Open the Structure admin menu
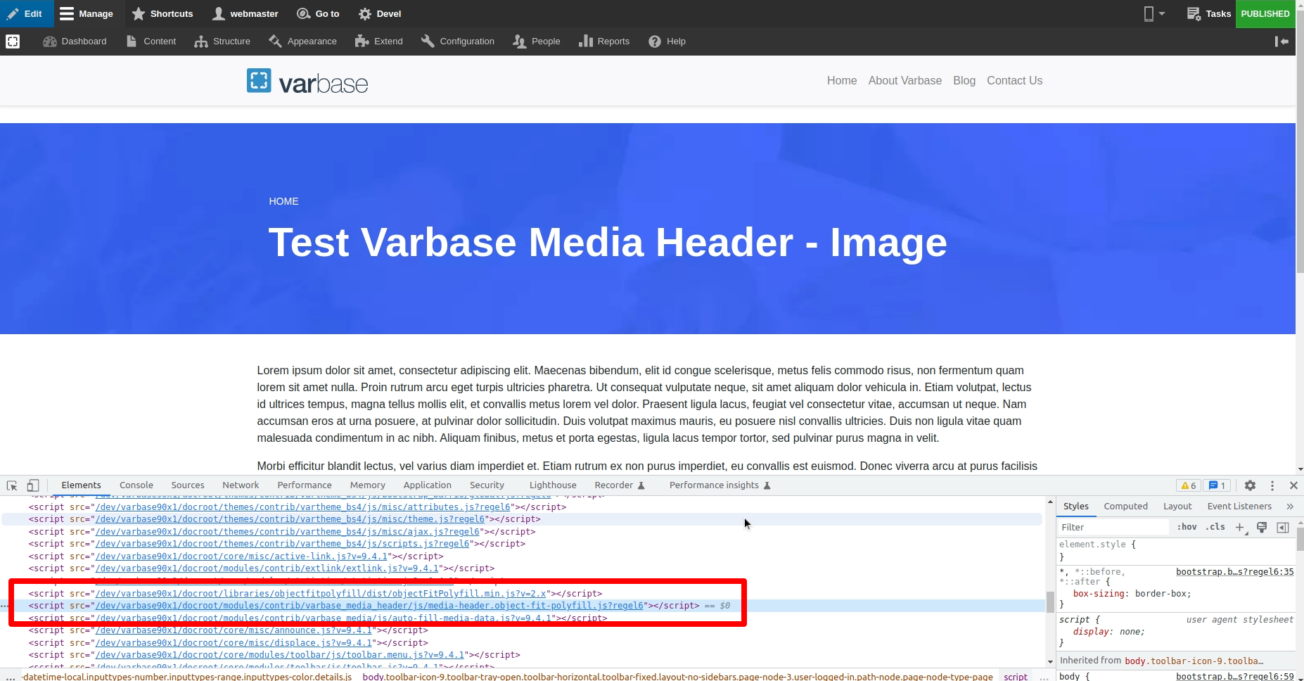The width and height of the screenshot is (1304, 681). coord(222,42)
